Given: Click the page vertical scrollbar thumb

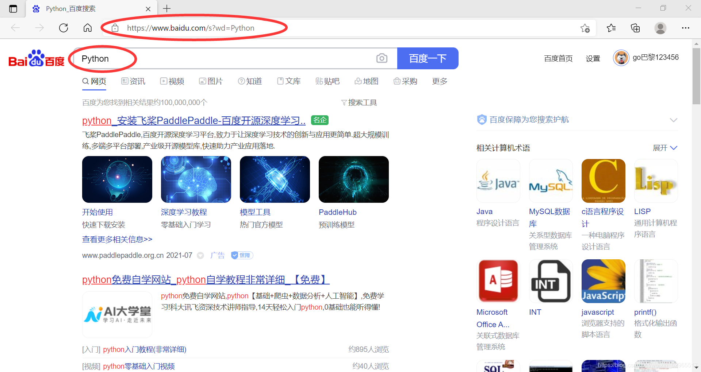Looking at the screenshot, I should click(x=696, y=76).
